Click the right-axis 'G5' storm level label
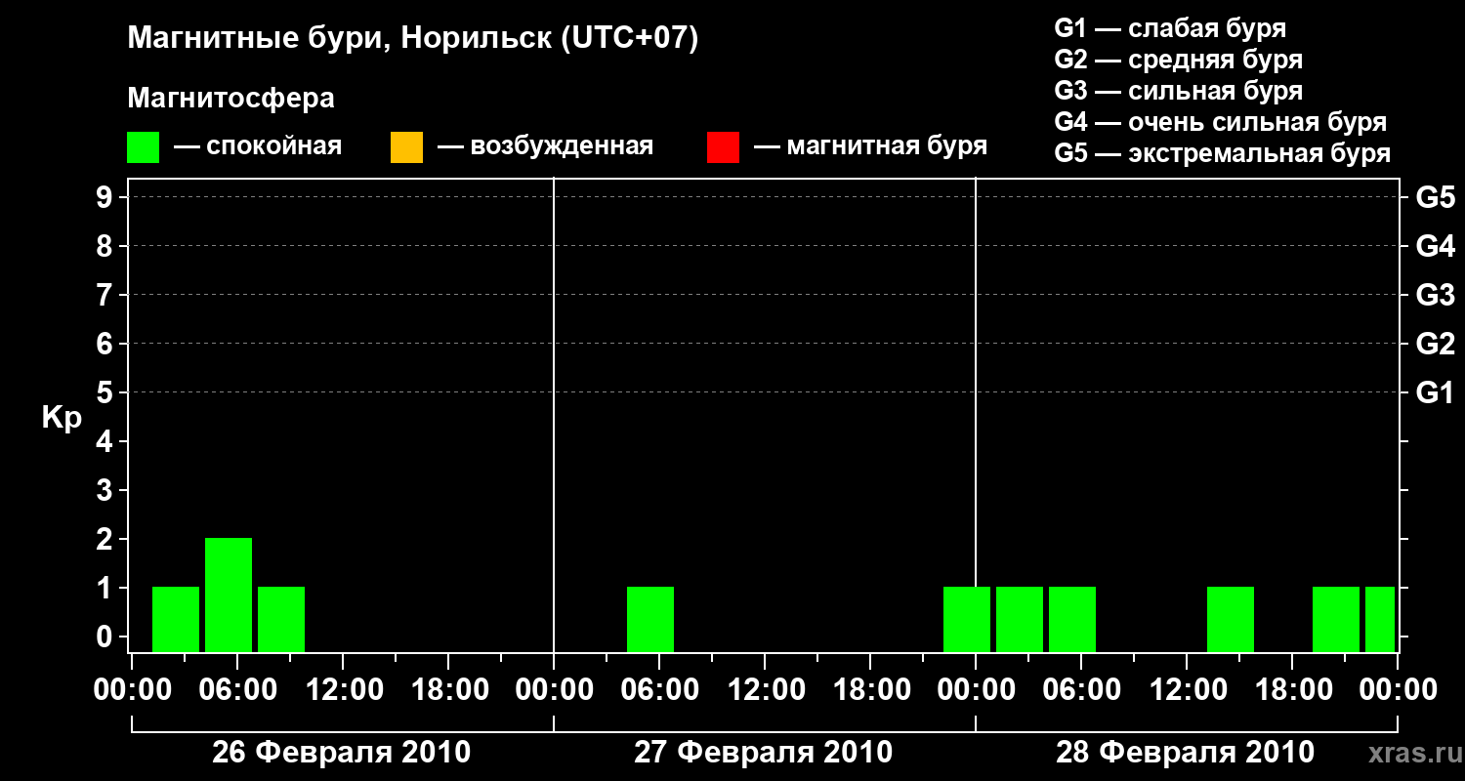This screenshot has height=781, width=1465. coord(1435,197)
